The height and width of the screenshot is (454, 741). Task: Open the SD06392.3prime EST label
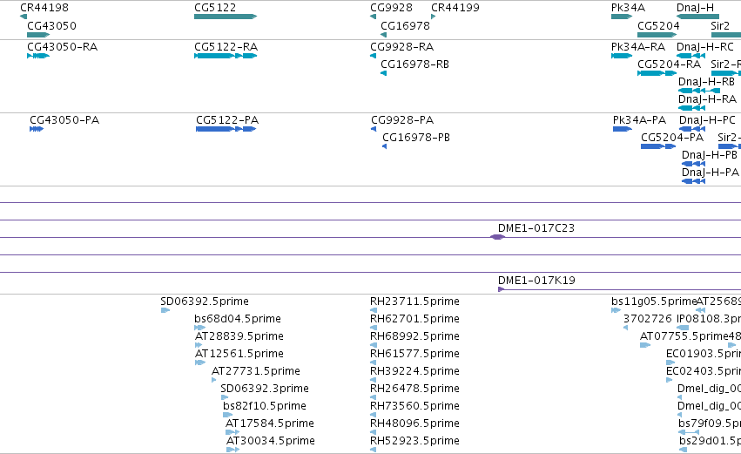[265, 389]
